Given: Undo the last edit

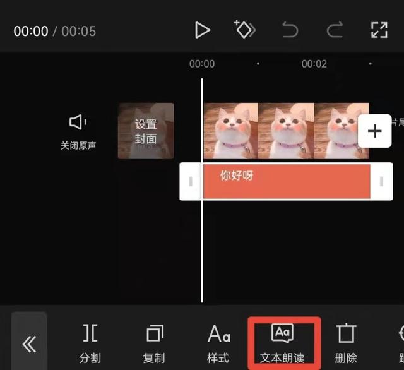Looking at the screenshot, I should pyautogui.click(x=290, y=30).
